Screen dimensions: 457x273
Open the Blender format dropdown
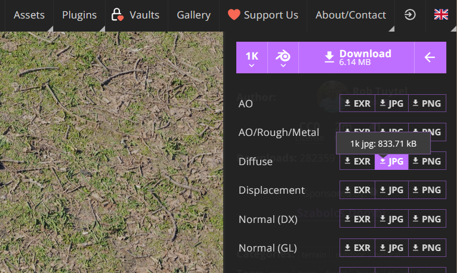click(283, 57)
